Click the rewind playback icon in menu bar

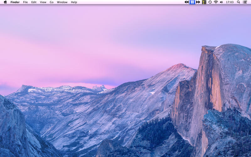[x=186, y=2]
